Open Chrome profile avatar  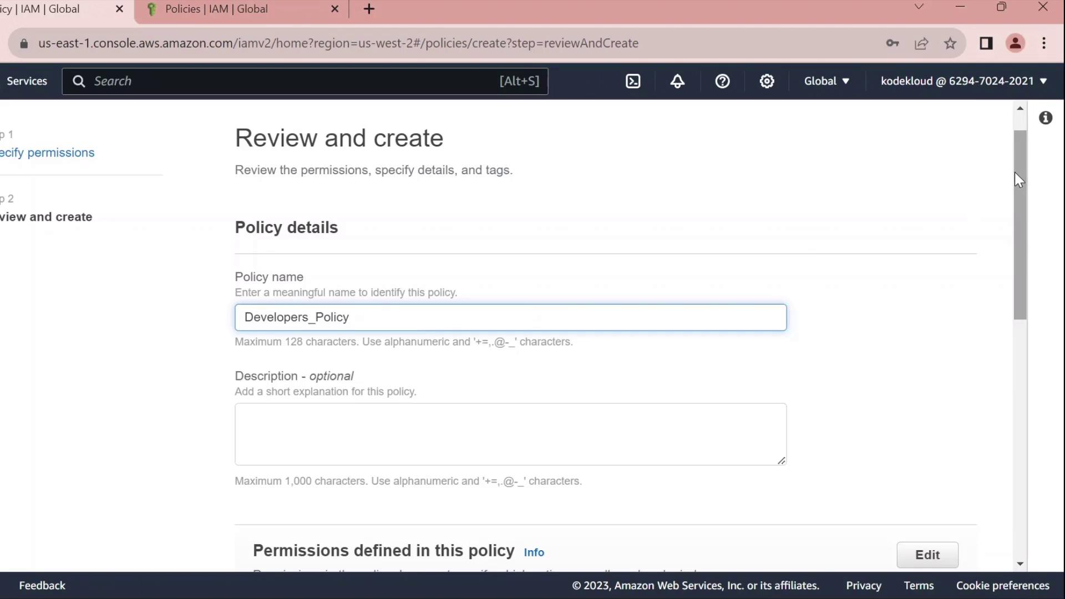[x=1015, y=43]
